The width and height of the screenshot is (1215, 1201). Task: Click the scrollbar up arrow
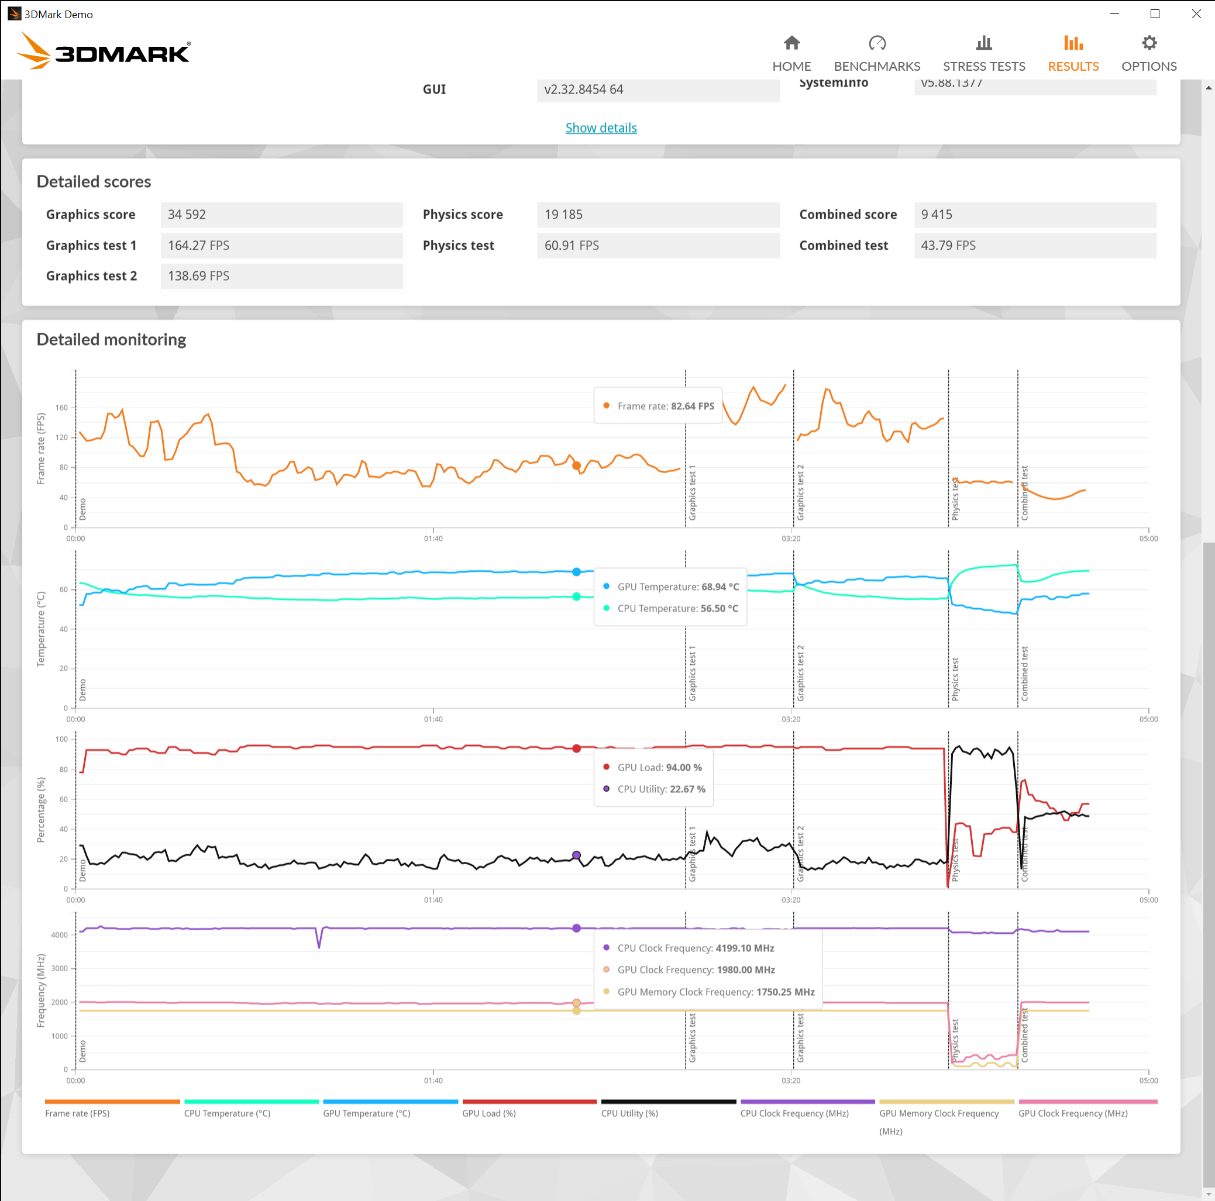(1208, 88)
